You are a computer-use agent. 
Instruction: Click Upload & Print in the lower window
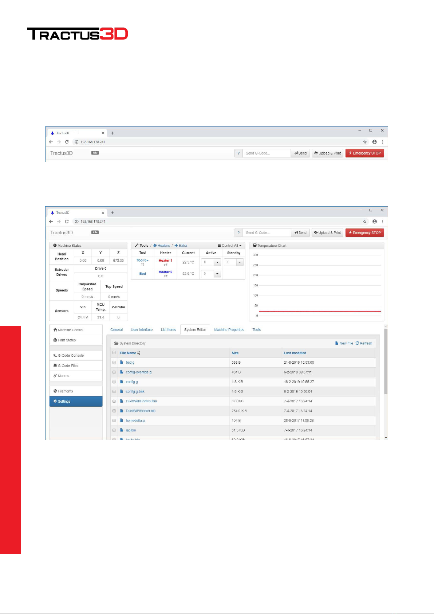coord(327,232)
